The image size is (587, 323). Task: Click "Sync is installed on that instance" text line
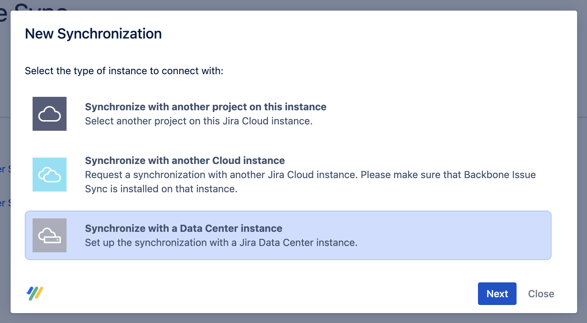point(161,189)
